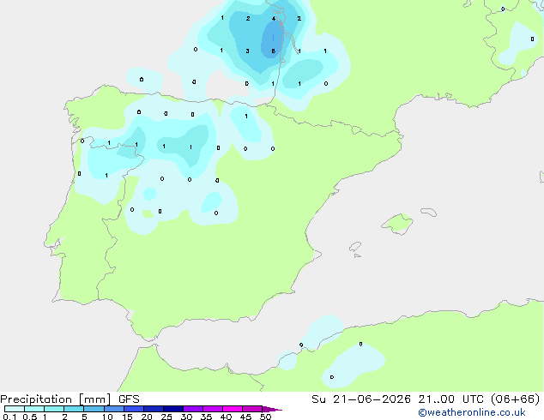This screenshot has height=420, width=544.
Task: Select the 40–45 mm magenta legend swatch
Action: click(233, 409)
